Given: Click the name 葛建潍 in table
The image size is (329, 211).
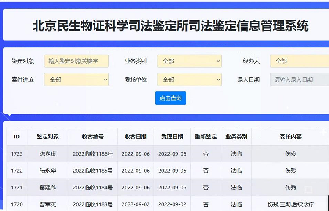Looking at the screenshot, I should [47, 187].
